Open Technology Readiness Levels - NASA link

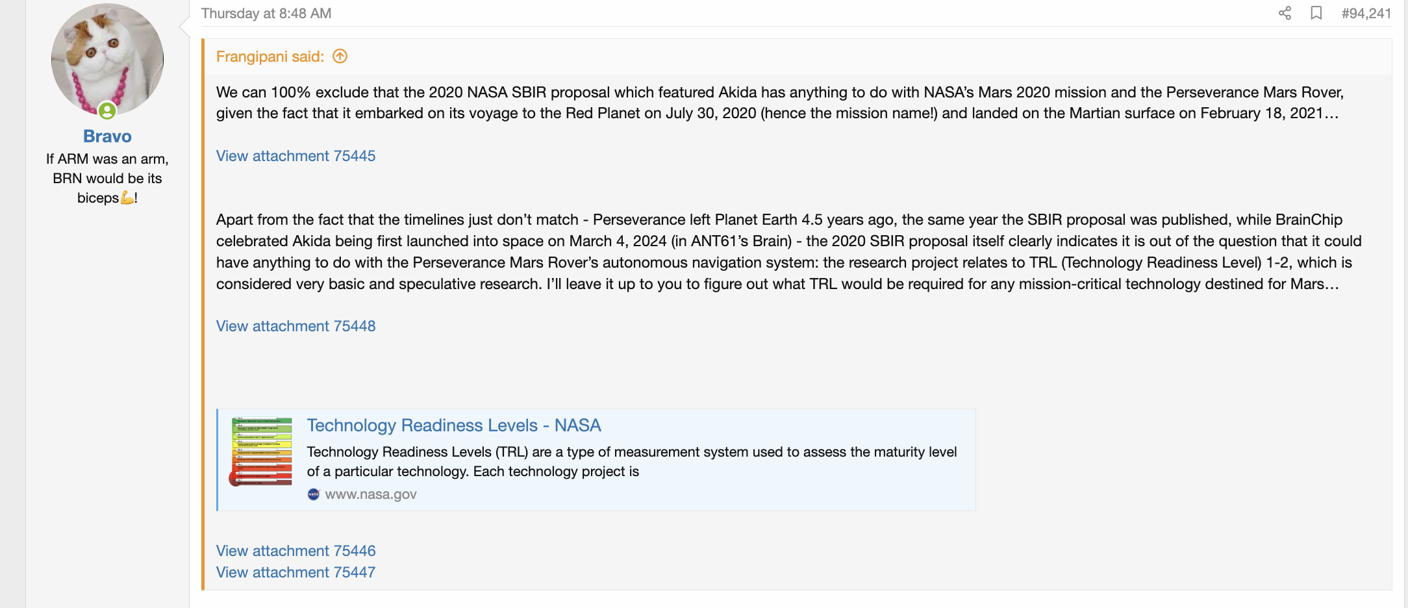[x=454, y=425]
